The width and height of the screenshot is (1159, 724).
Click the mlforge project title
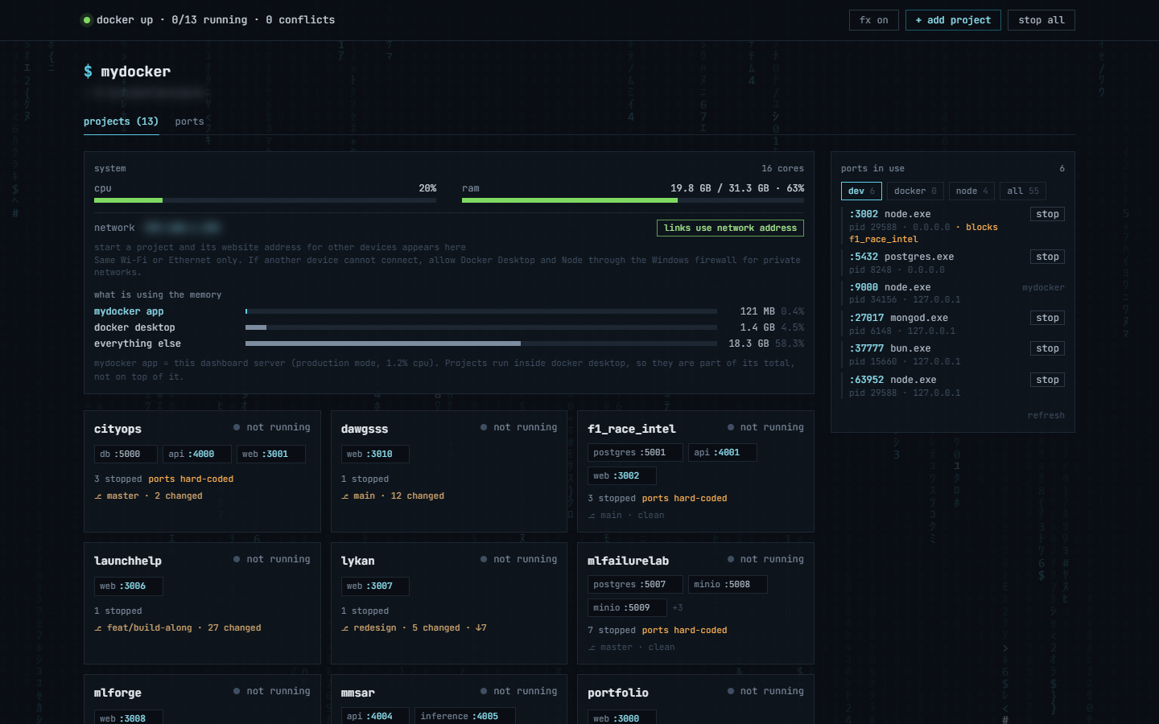click(x=118, y=693)
